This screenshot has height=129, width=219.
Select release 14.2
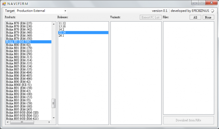pyautogui.click(x=83, y=30)
